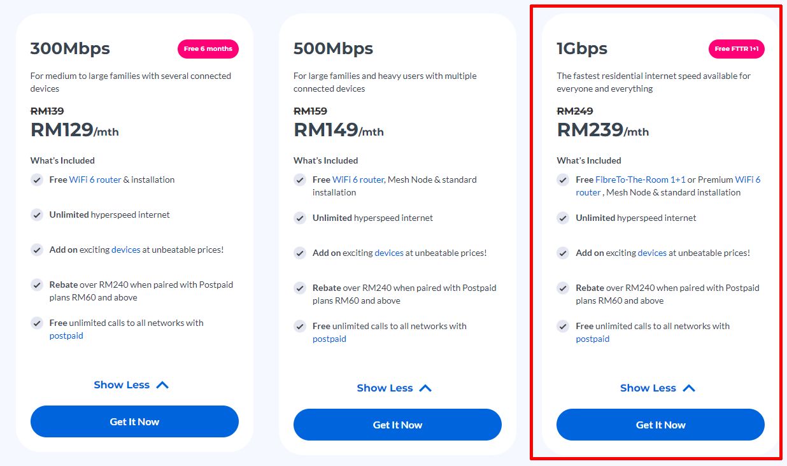Click the checkmark icon next to Add on devices on 300Mbps
Image resolution: width=787 pixels, height=466 pixels.
(37, 250)
